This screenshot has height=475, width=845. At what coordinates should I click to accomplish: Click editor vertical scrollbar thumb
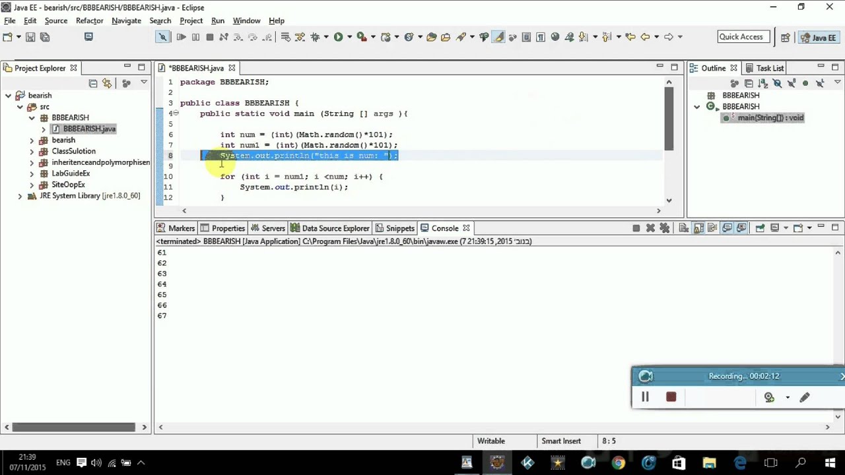(x=669, y=119)
